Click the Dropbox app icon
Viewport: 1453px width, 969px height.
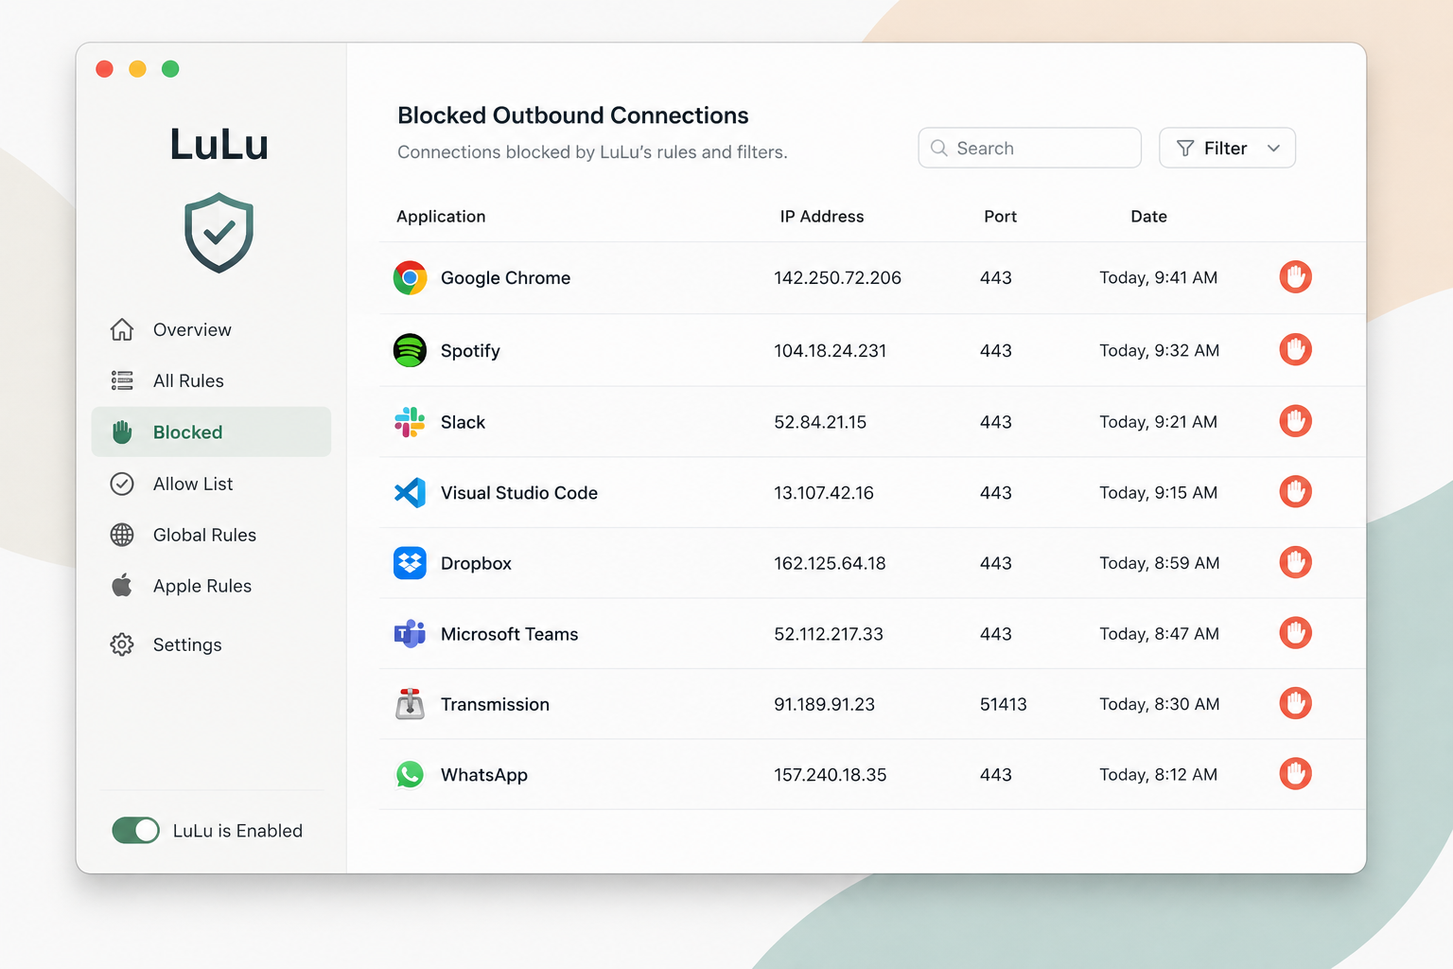pyautogui.click(x=410, y=563)
